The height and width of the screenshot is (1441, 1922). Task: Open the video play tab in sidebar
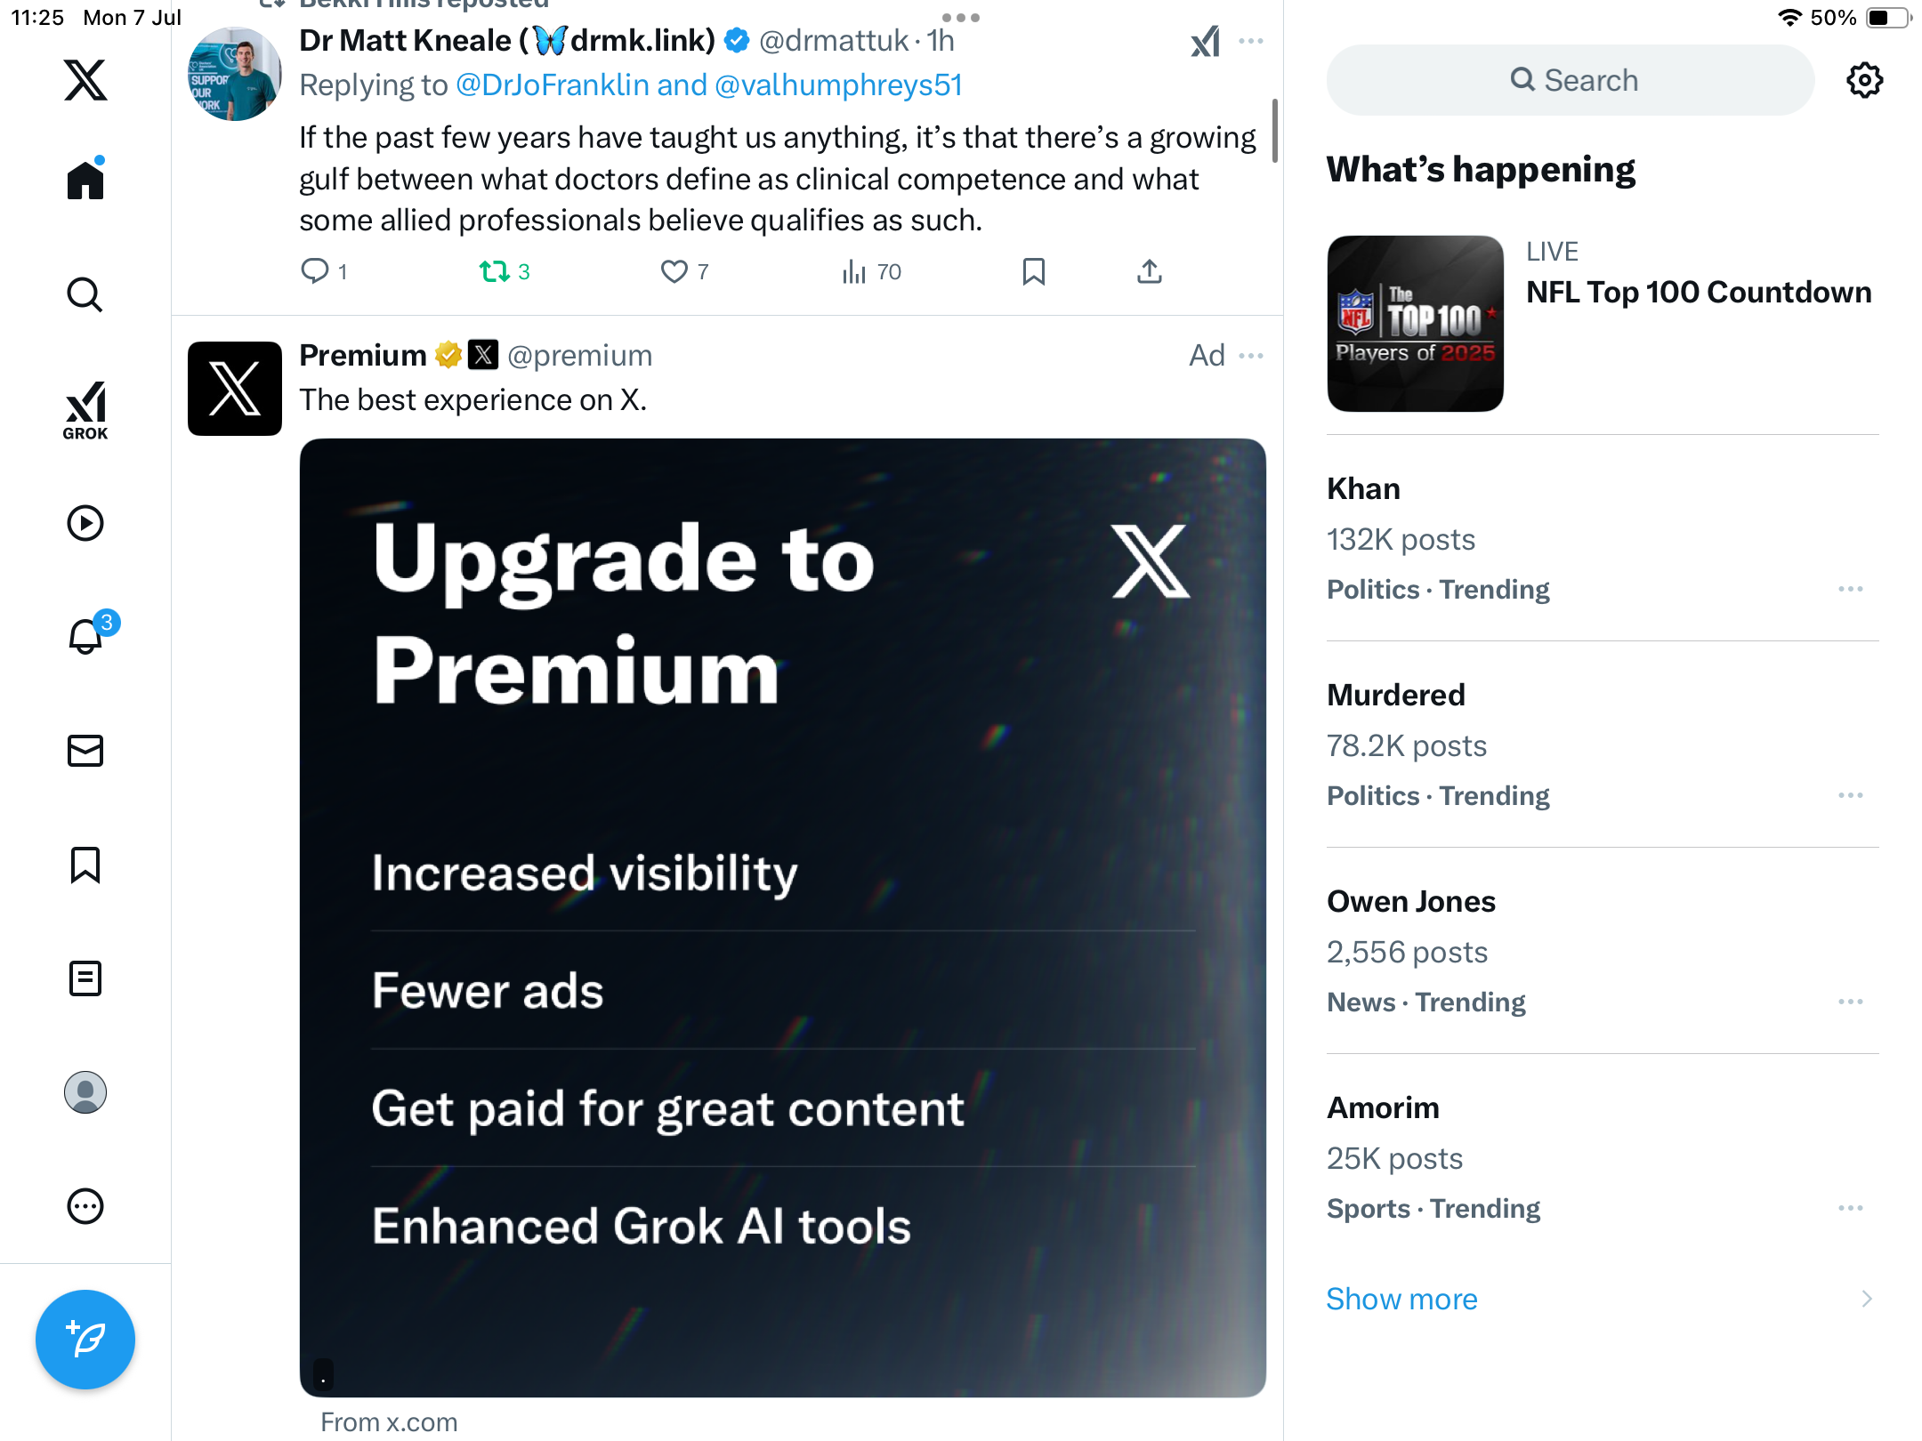[x=85, y=523]
